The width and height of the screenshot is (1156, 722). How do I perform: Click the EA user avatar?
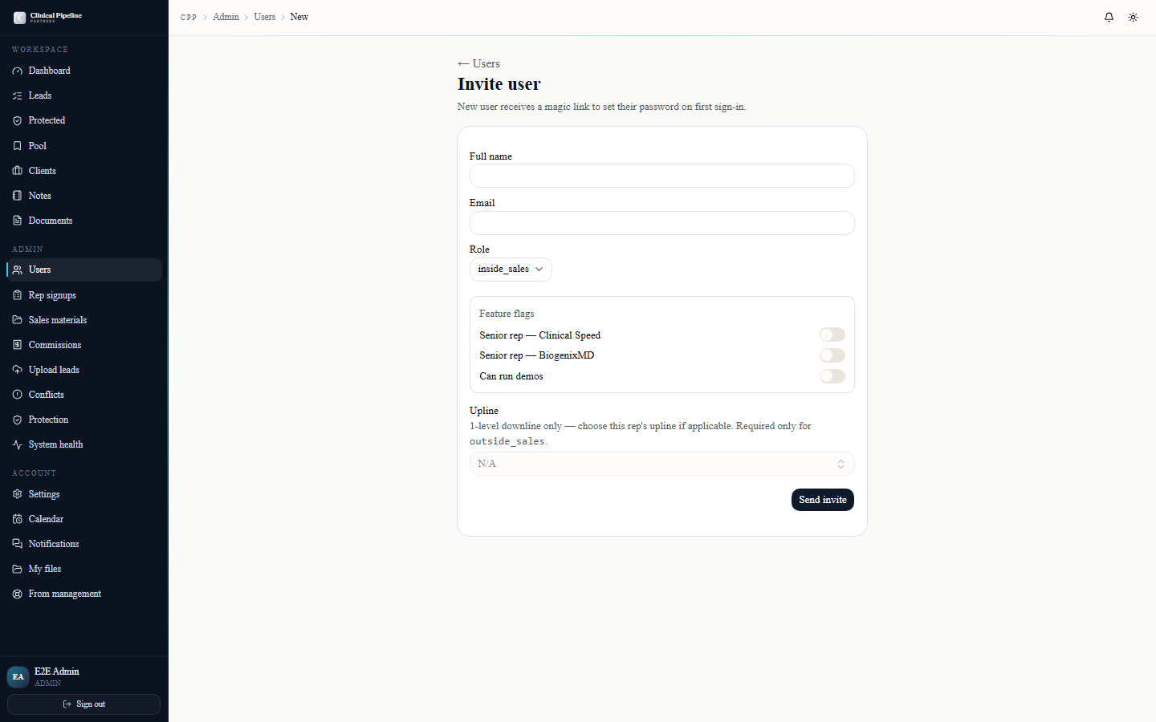(18, 676)
